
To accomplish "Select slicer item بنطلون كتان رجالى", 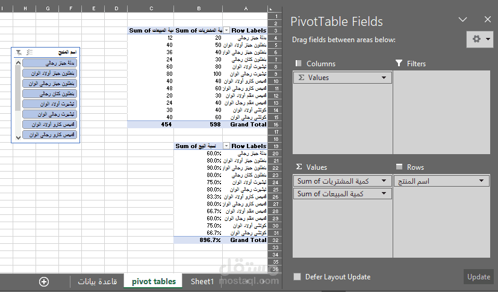I will pyautogui.click(x=49, y=94).
